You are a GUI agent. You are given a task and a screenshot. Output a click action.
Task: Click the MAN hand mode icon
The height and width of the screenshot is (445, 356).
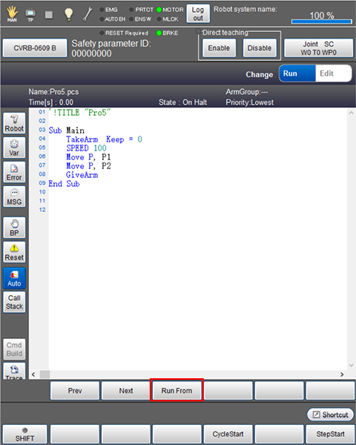point(12,14)
